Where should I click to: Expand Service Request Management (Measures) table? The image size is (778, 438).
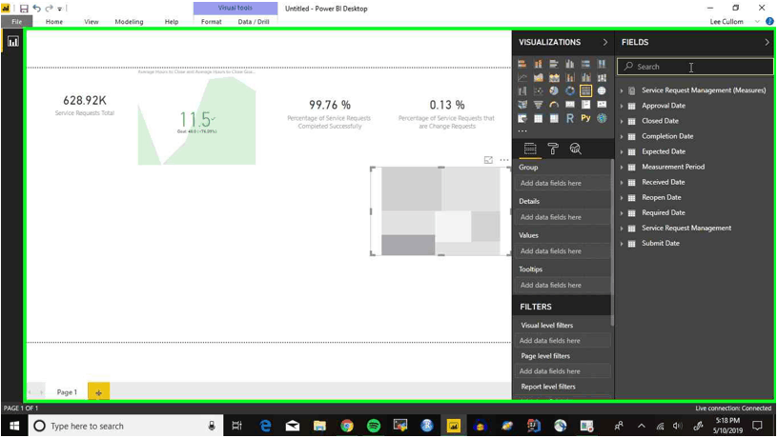[x=622, y=90]
